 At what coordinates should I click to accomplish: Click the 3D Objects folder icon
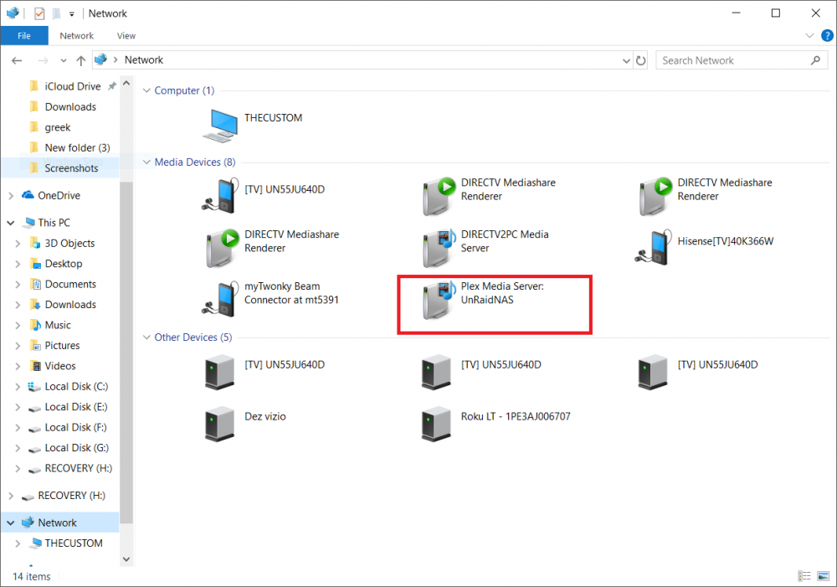[x=35, y=243]
